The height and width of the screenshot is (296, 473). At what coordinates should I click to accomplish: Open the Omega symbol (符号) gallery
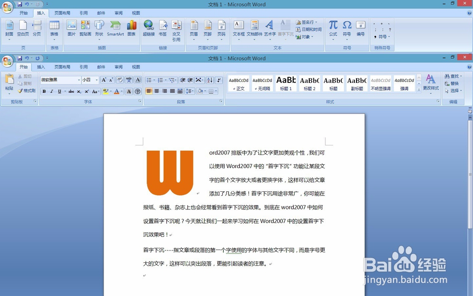tap(347, 30)
